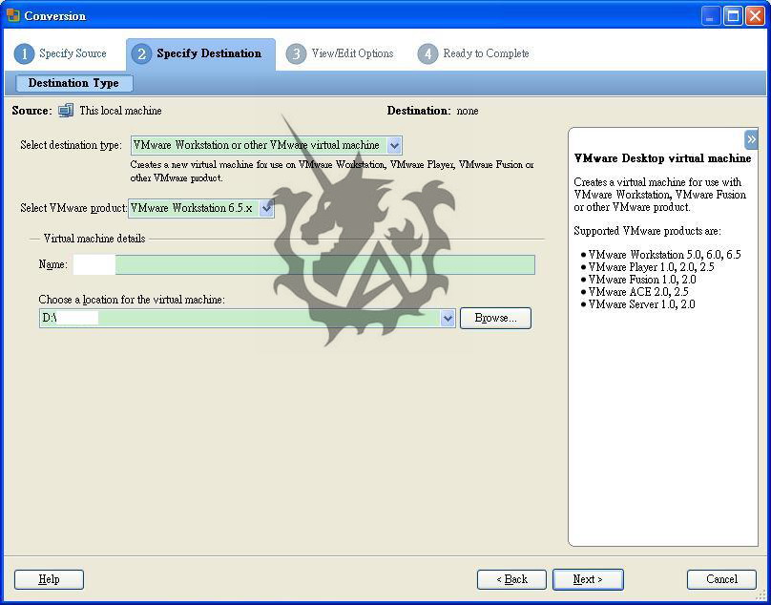Click the 'This local machine' source text
Viewport: 771px width, 605px height.
click(x=120, y=111)
